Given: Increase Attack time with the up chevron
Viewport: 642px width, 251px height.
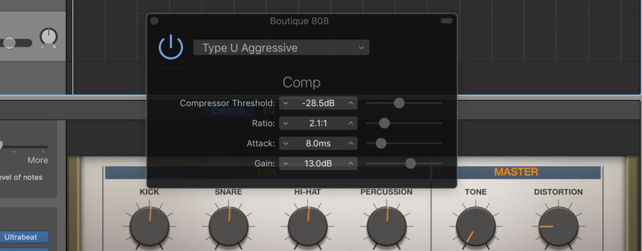Looking at the screenshot, I should coord(351,144).
